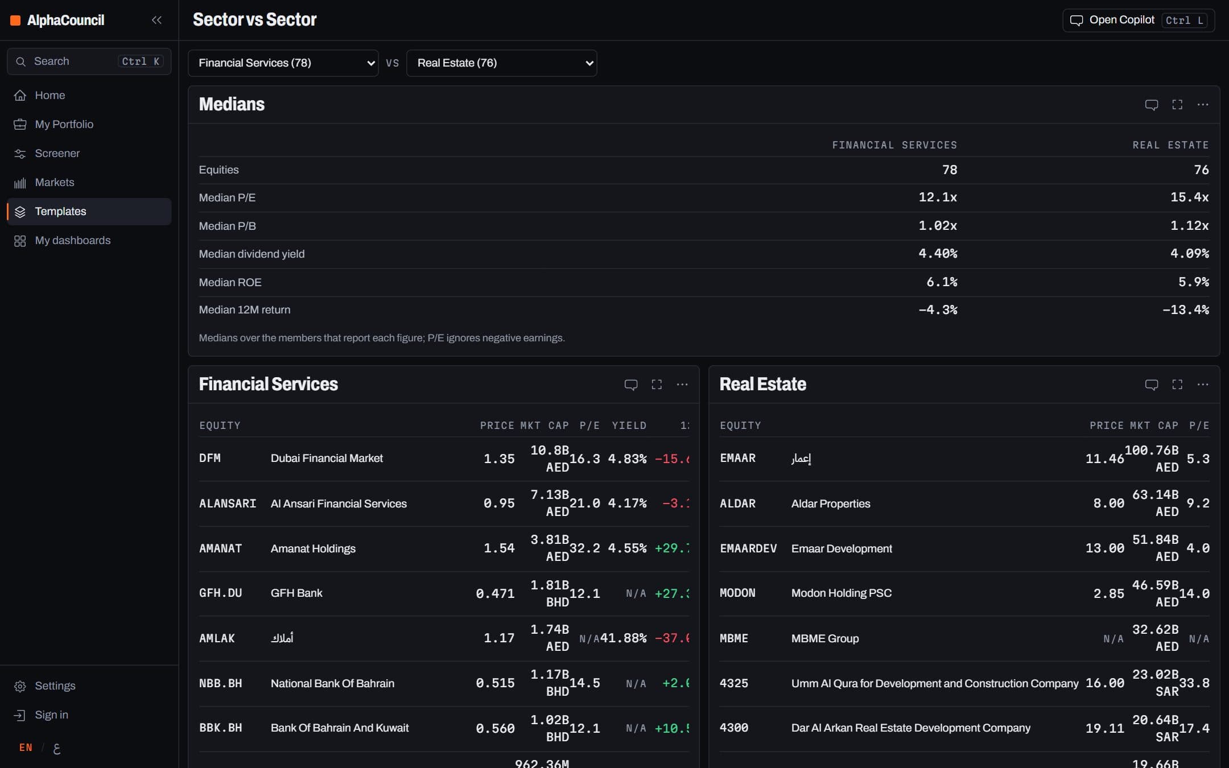Select the Modon Holding PSC row
The width and height of the screenshot is (1229, 768).
964,594
